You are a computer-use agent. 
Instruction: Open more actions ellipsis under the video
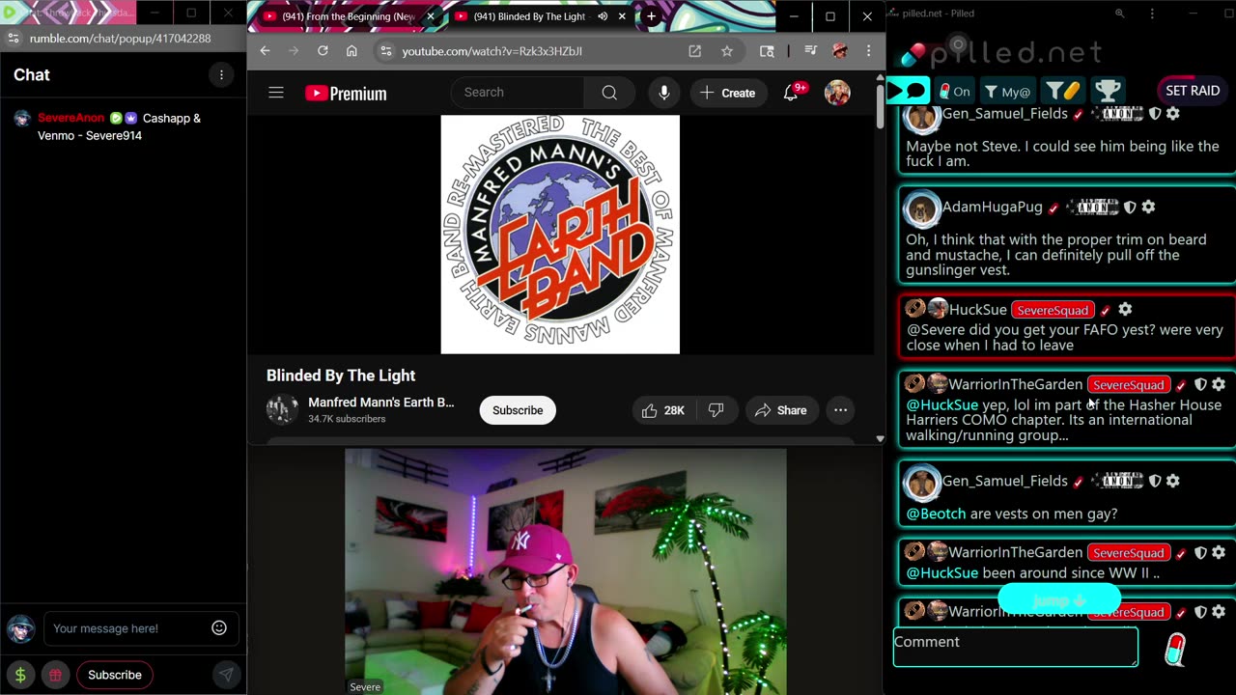coord(840,410)
